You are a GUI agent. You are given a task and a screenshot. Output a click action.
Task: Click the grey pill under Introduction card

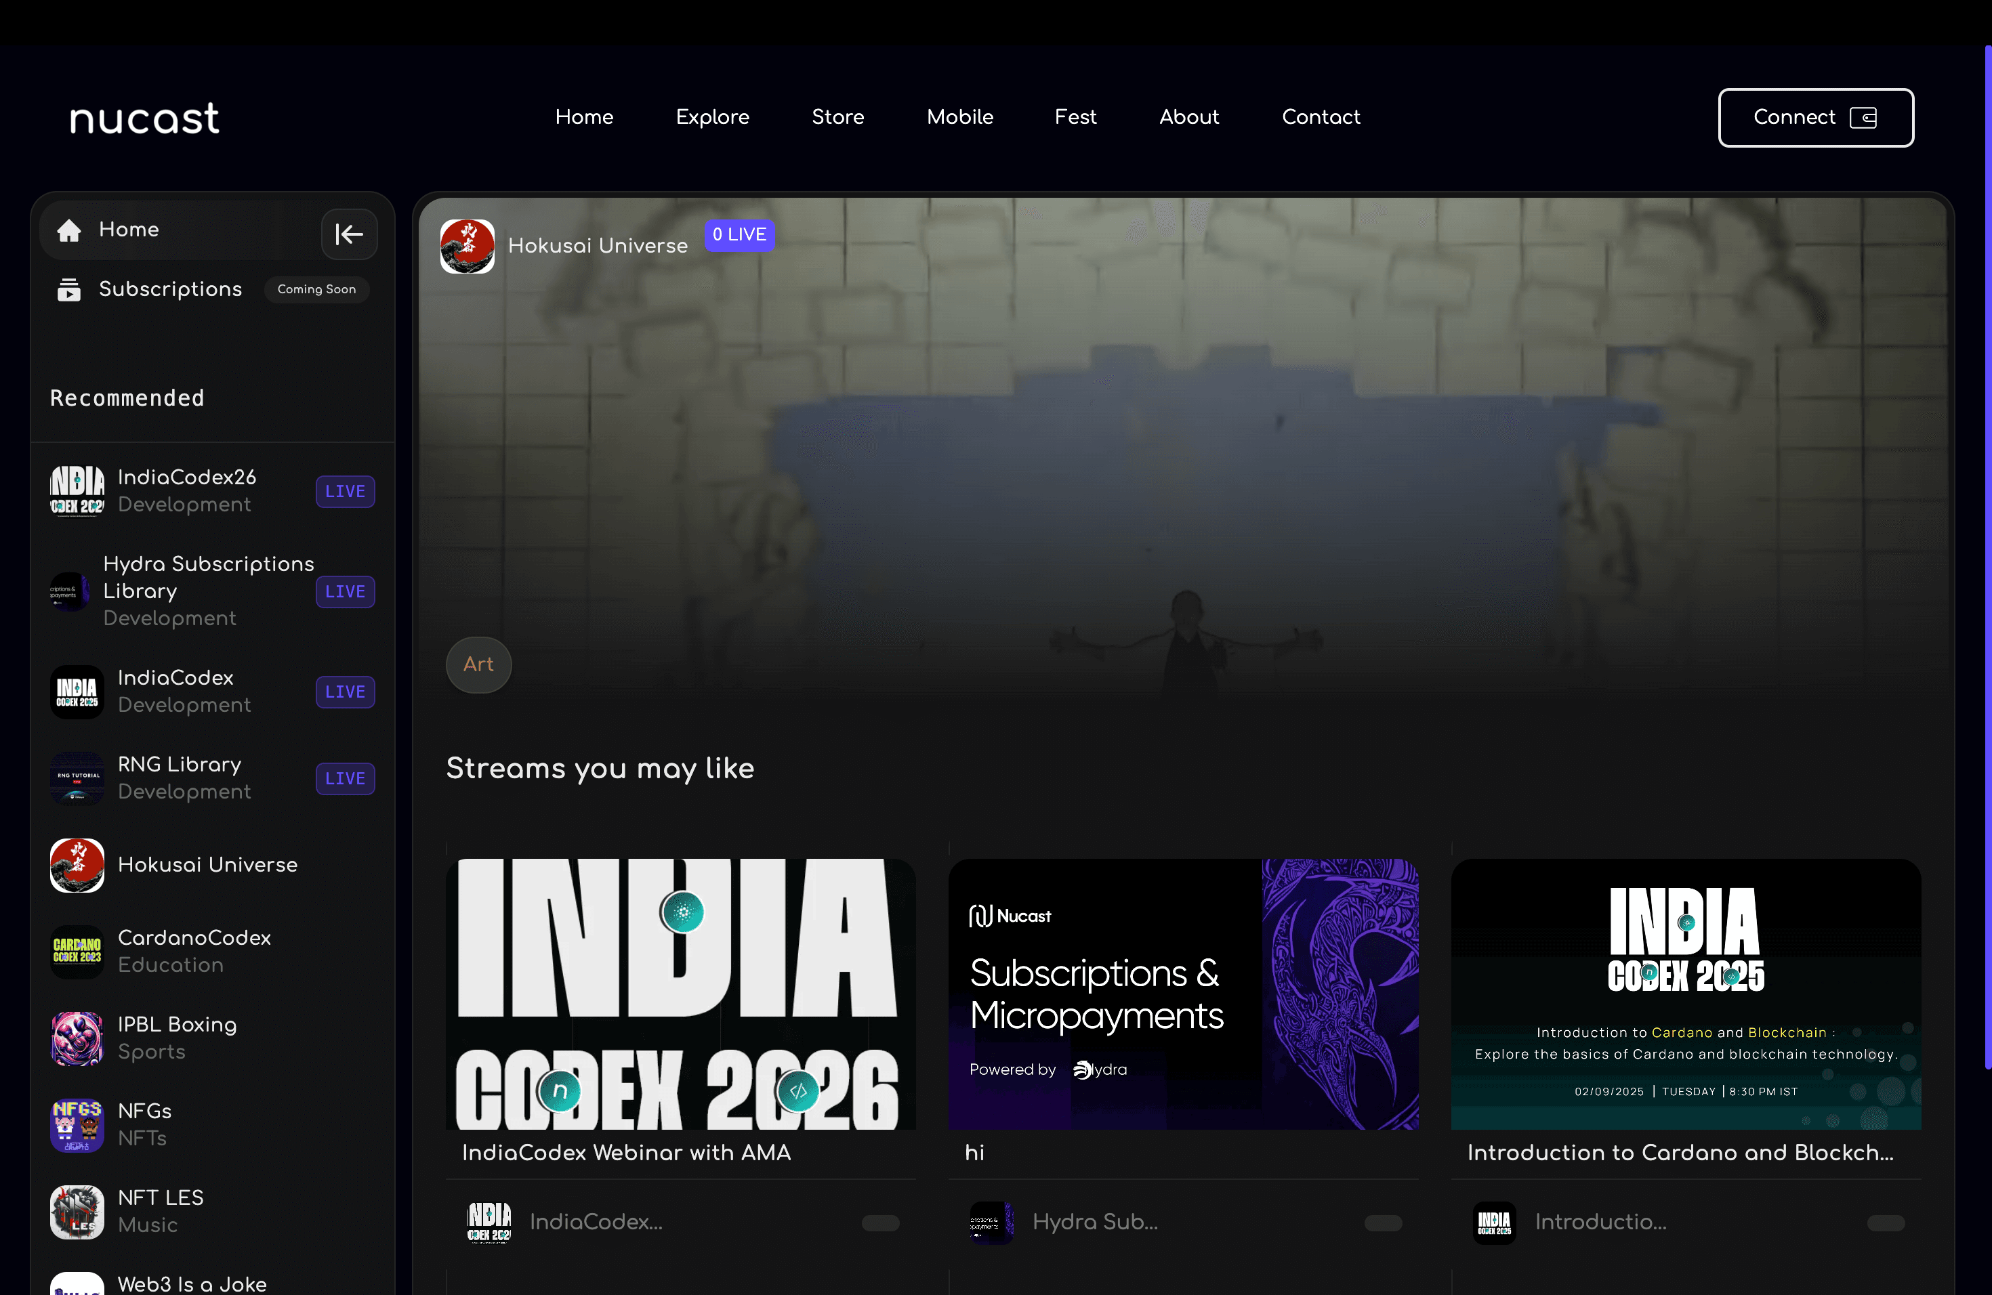[x=1886, y=1223]
